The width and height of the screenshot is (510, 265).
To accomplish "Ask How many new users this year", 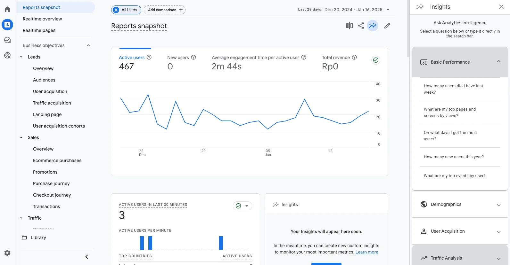I will point(460,157).
